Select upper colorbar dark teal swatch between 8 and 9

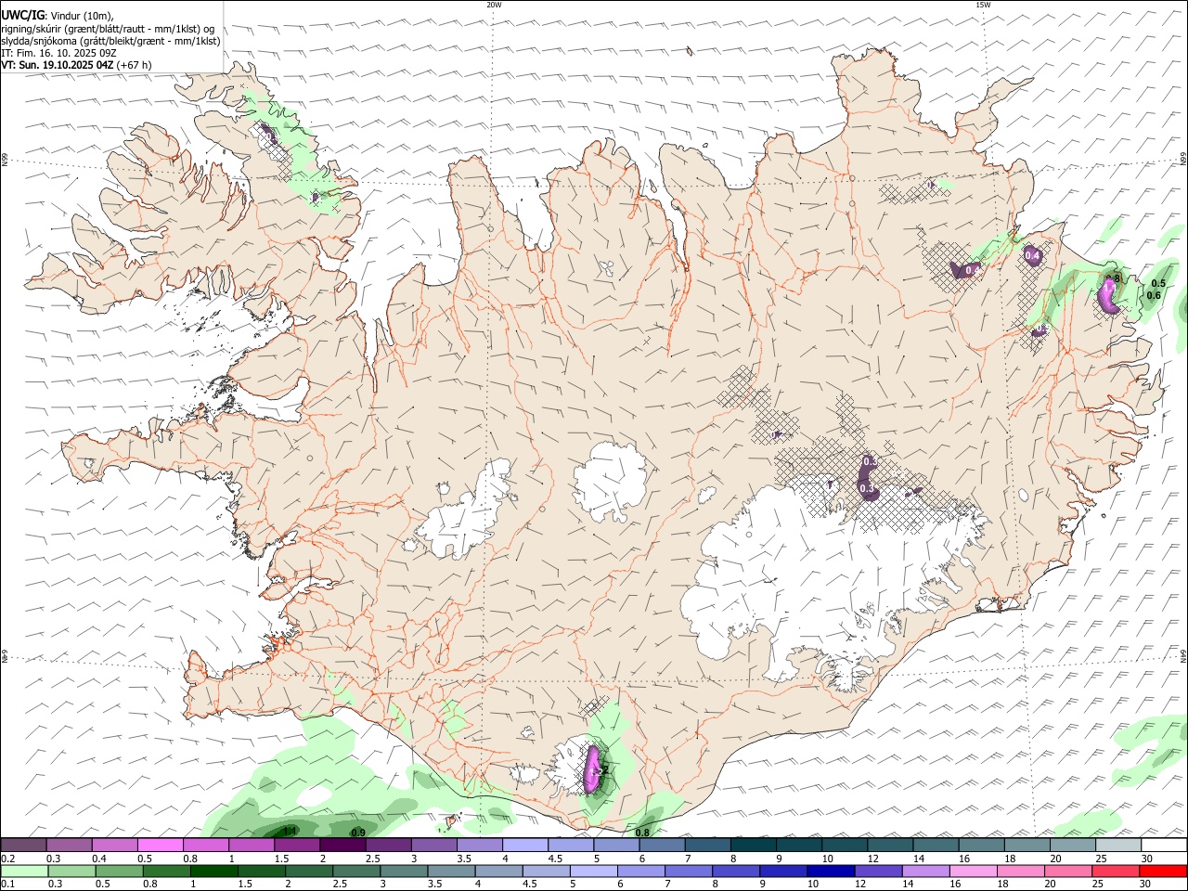pyautogui.click(x=754, y=845)
